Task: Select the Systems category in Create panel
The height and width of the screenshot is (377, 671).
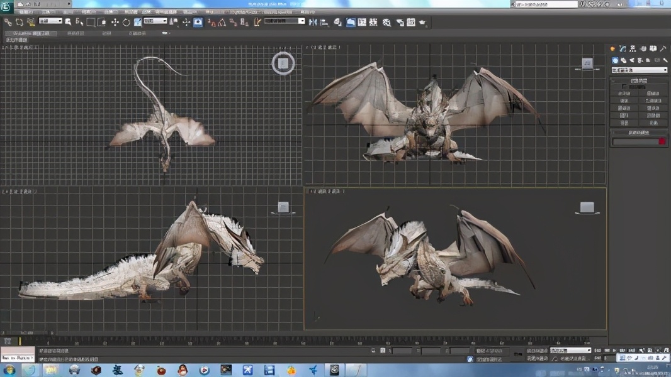Action: tap(665, 60)
